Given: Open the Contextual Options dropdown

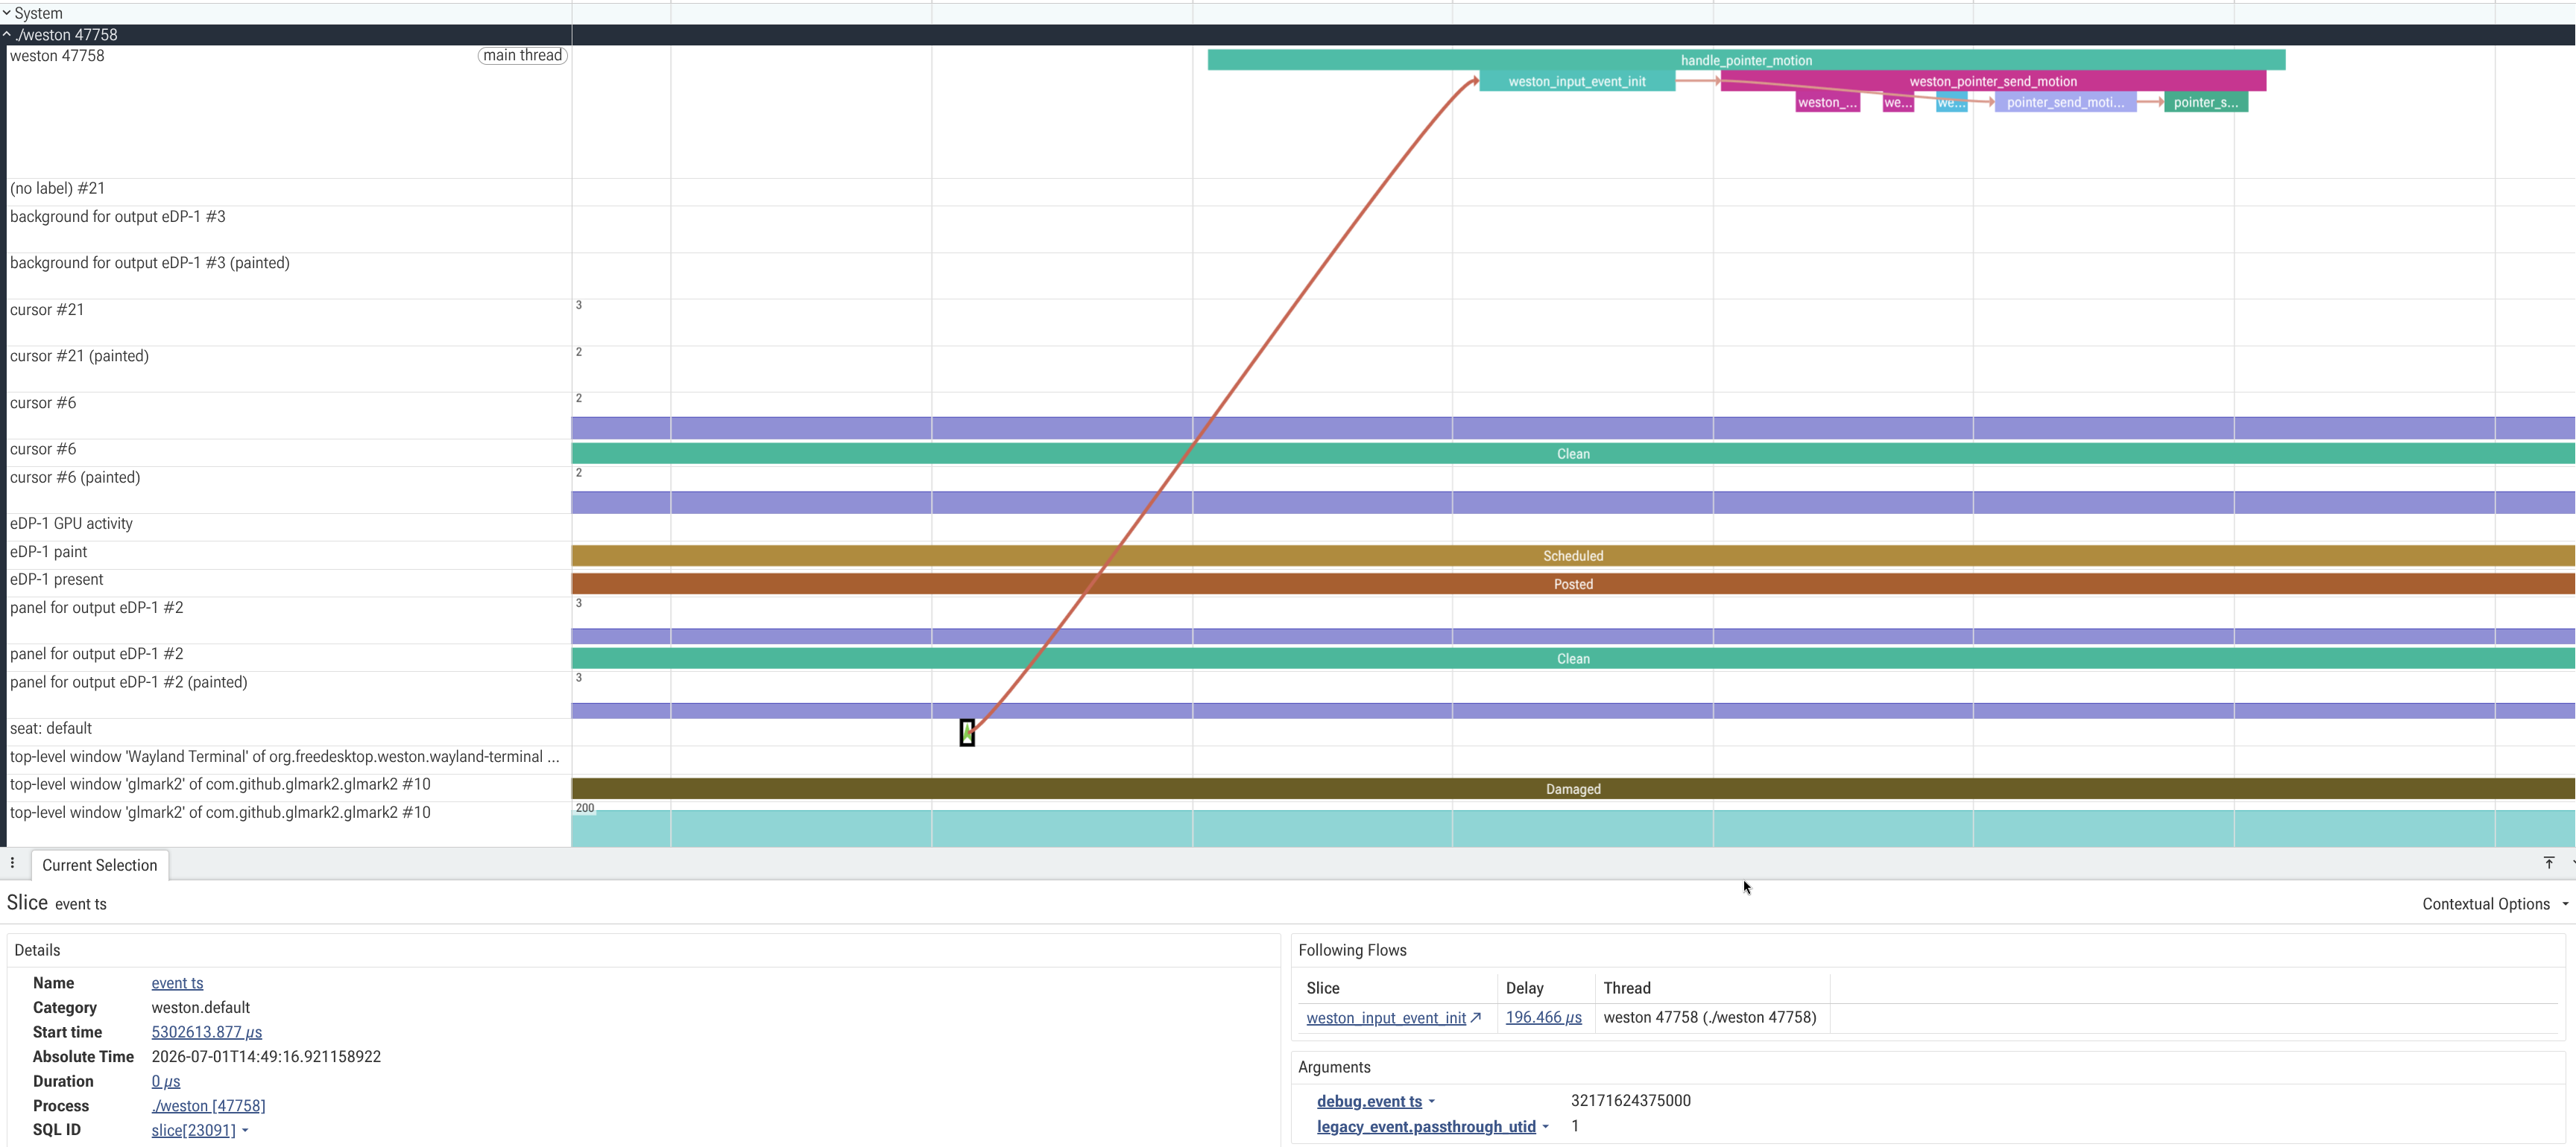Looking at the screenshot, I should pos(2494,903).
